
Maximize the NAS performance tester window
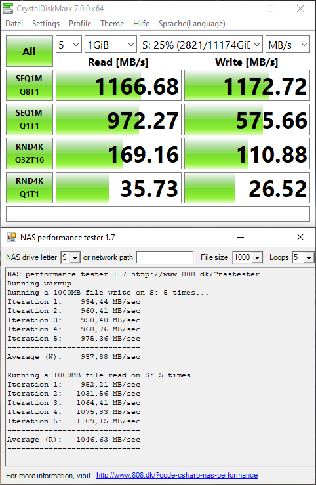[270, 237]
